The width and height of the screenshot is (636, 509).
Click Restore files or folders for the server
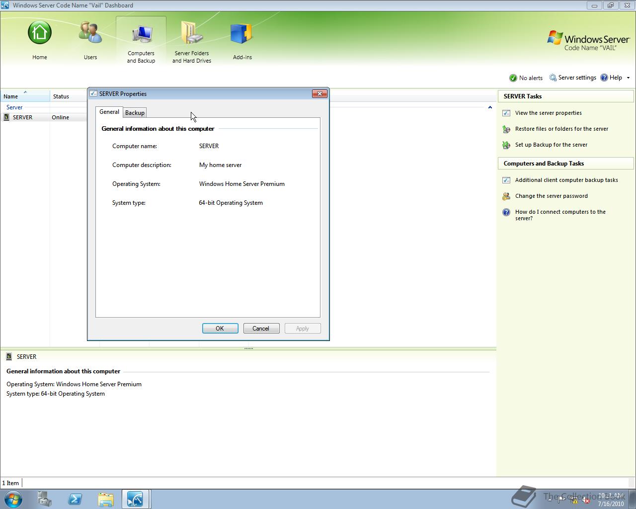click(561, 129)
